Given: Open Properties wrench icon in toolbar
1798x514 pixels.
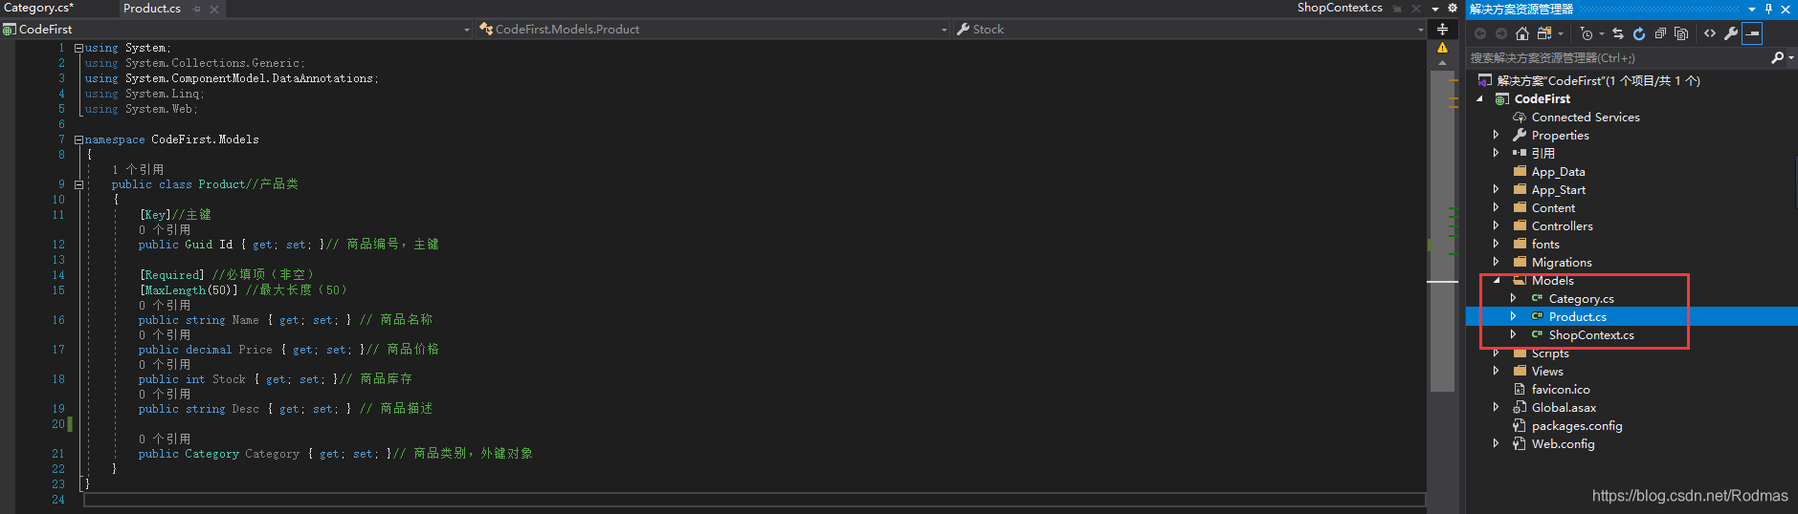Looking at the screenshot, I should click(1731, 33).
